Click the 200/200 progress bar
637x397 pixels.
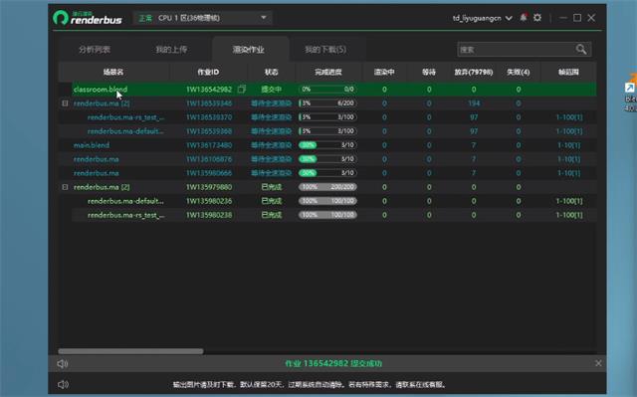click(x=327, y=187)
